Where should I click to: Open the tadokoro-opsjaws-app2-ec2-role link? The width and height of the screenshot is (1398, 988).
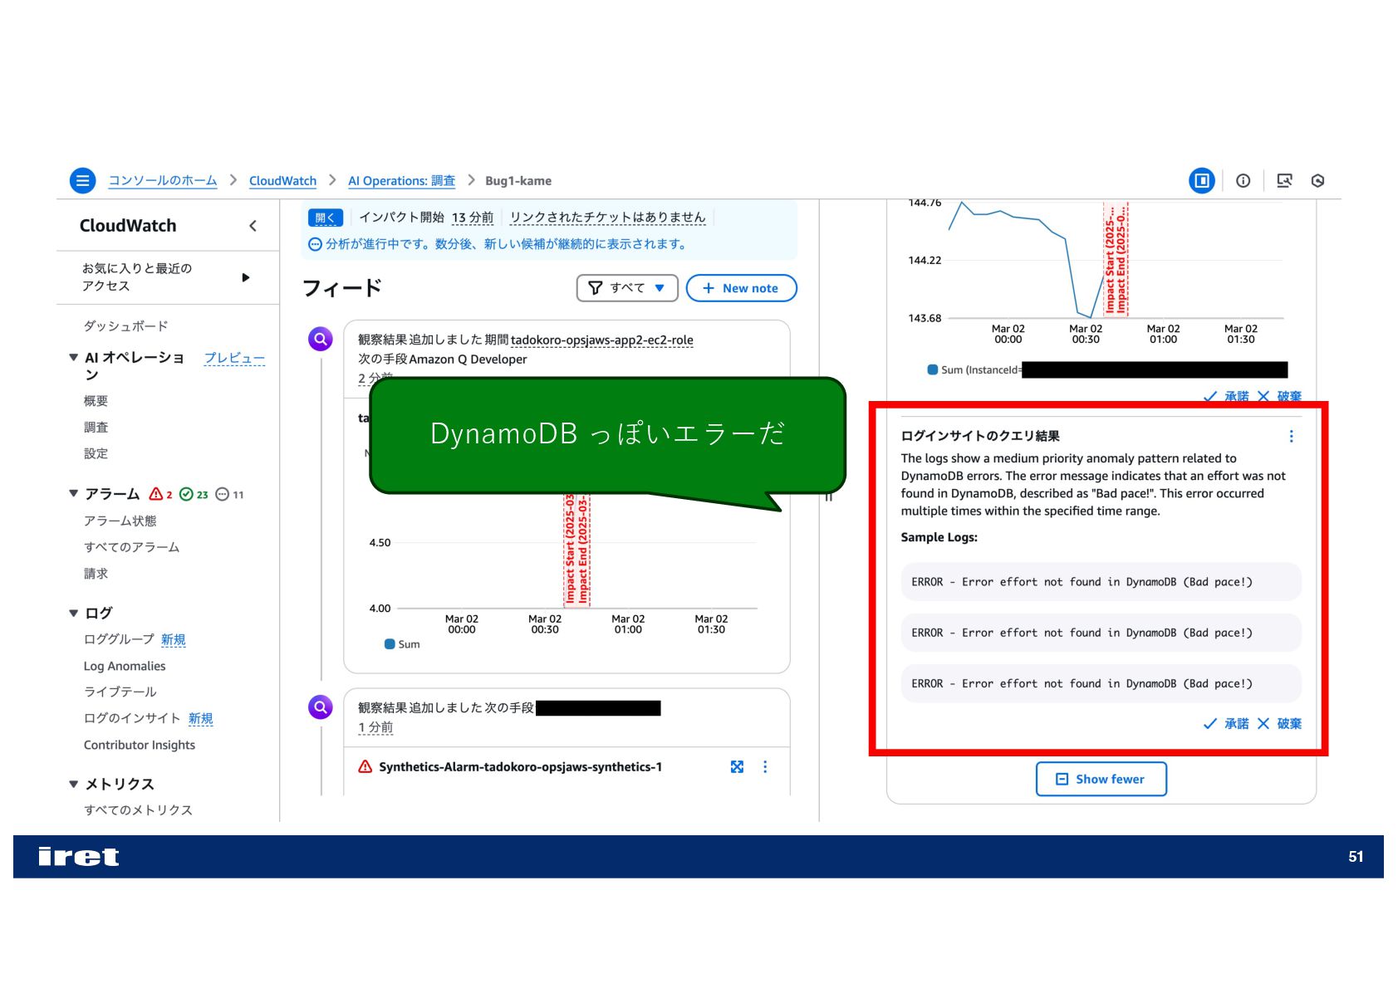click(x=601, y=340)
